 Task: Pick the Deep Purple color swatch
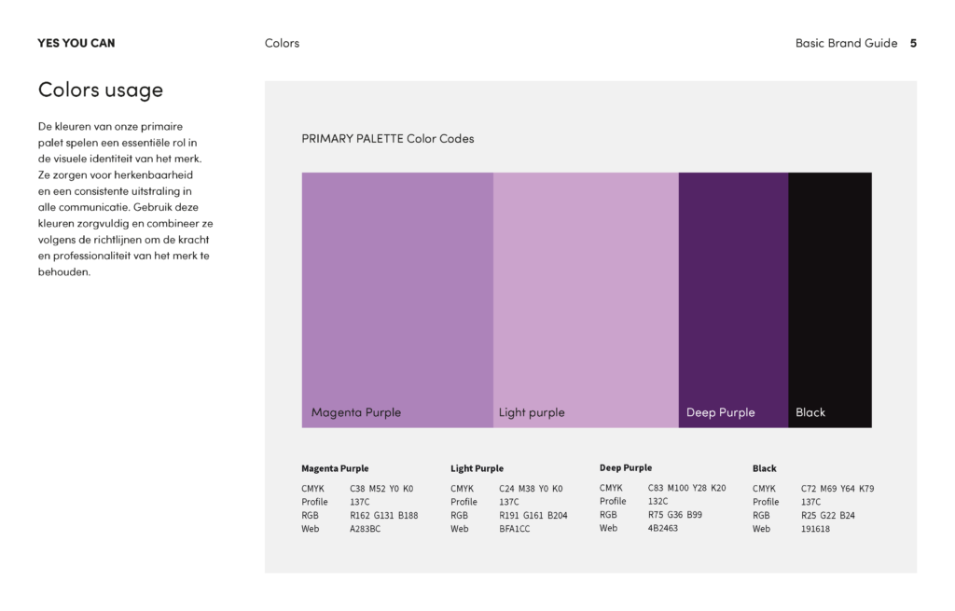[x=733, y=299]
